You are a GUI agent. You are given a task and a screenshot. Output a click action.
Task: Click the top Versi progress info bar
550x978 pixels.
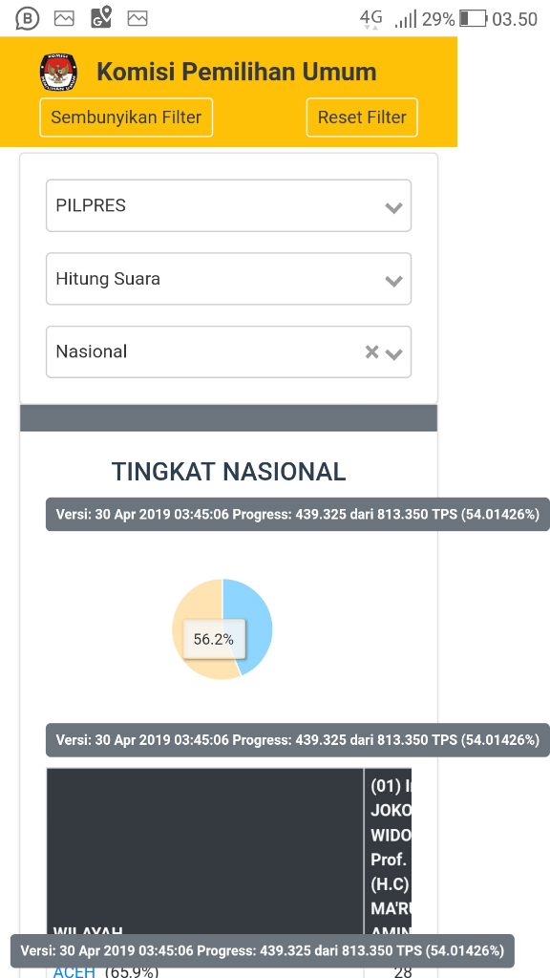[x=296, y=514]
